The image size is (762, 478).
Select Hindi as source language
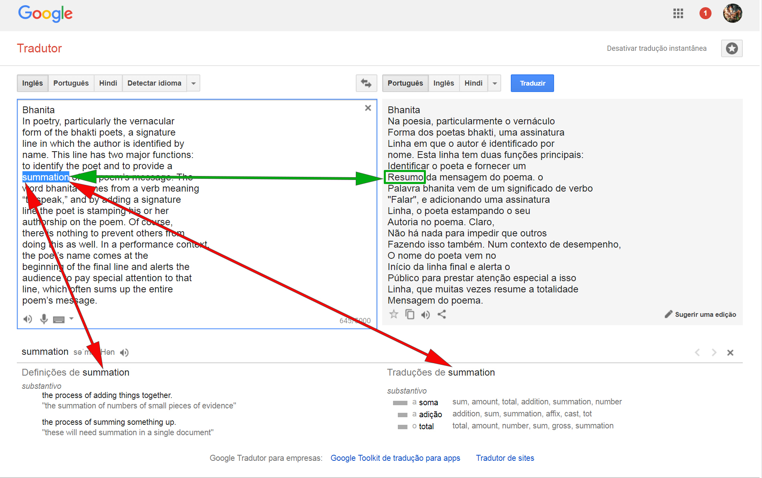click(108, 83)
